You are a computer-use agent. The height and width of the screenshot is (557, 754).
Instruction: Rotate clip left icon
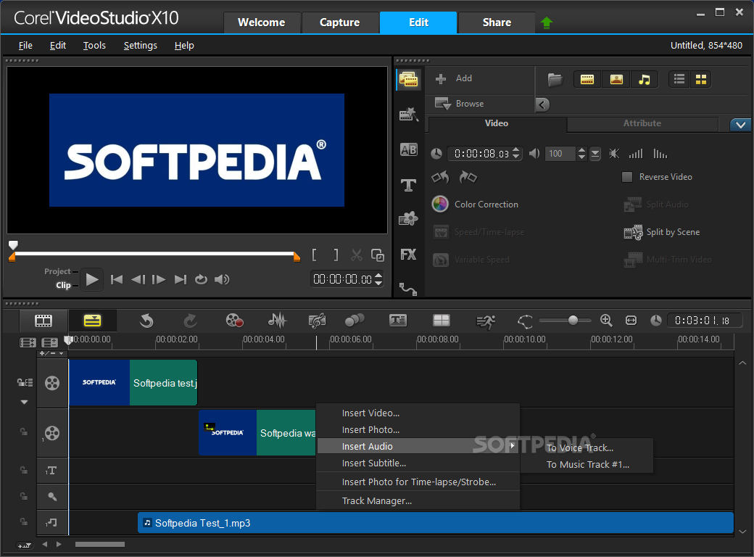(440, 178)
